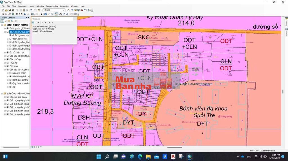
Task: Collapse the BDQHSDĐ PHƯỜNG data frame
Action: coord(2,25)
